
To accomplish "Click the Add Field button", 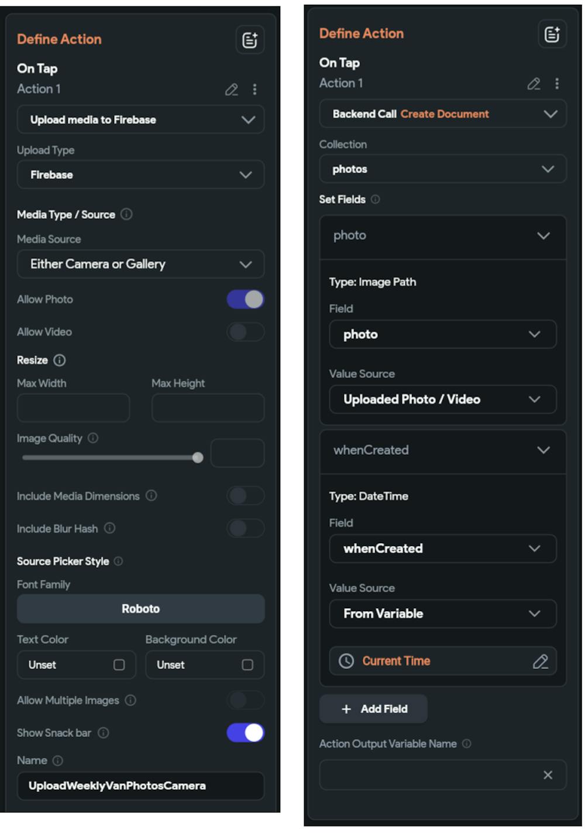I will (x=373, y=708).
